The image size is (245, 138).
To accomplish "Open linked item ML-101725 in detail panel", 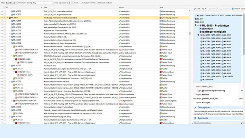I will coord(207,80).
